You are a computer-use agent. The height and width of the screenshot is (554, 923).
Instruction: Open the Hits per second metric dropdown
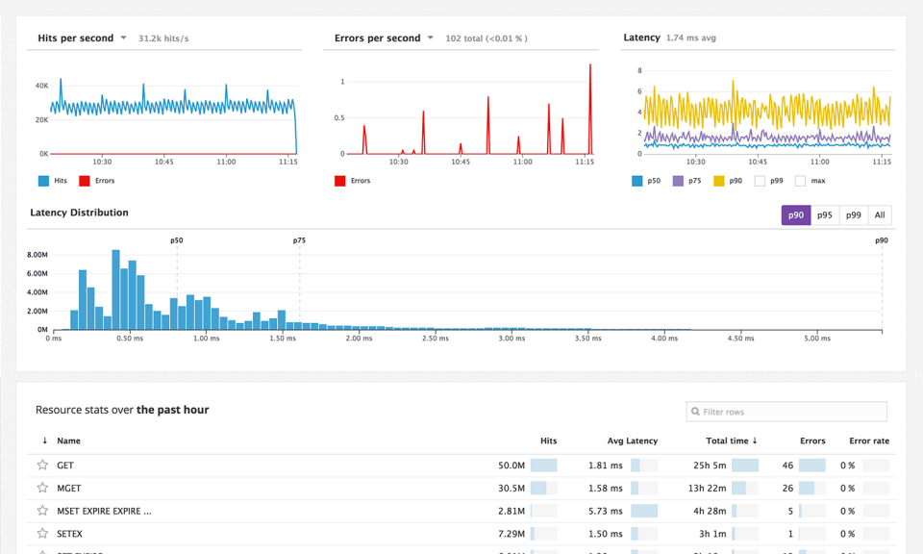click(122, 38)
